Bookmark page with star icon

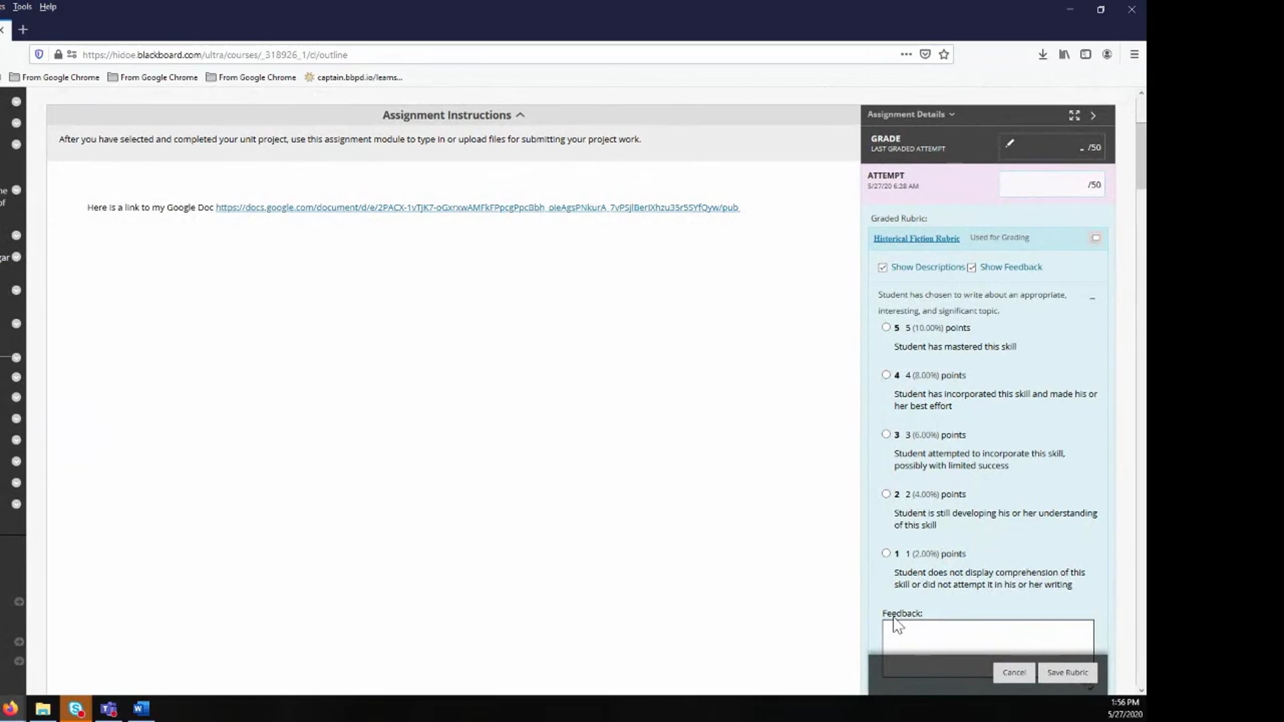coord(944,55)
